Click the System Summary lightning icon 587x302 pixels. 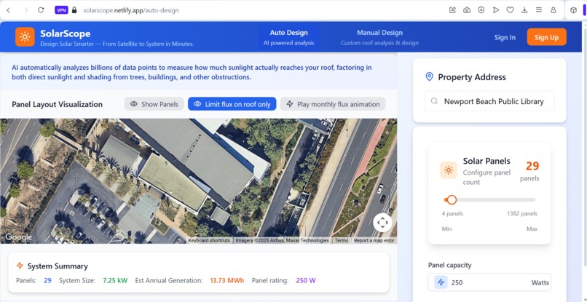point(20,266)
